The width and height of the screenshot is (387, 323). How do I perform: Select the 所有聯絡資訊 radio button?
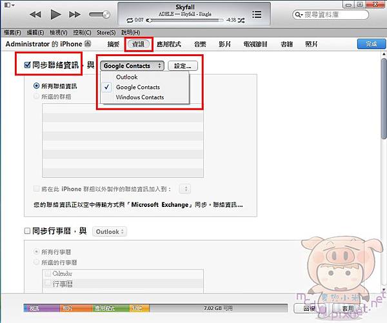pos(36,86)
